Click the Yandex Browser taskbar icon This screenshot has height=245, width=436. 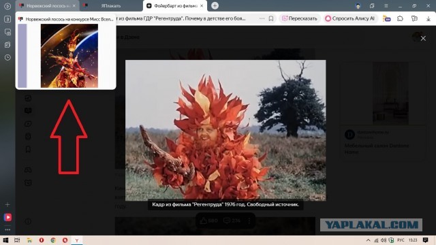[x=77, y=240]
